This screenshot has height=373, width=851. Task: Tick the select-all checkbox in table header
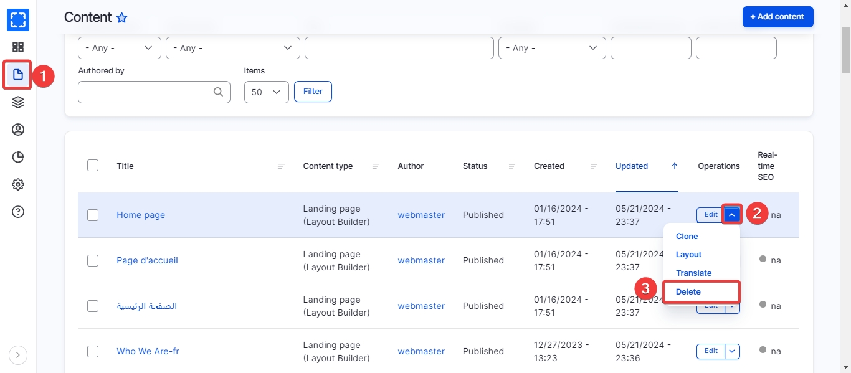click(93, 166)
